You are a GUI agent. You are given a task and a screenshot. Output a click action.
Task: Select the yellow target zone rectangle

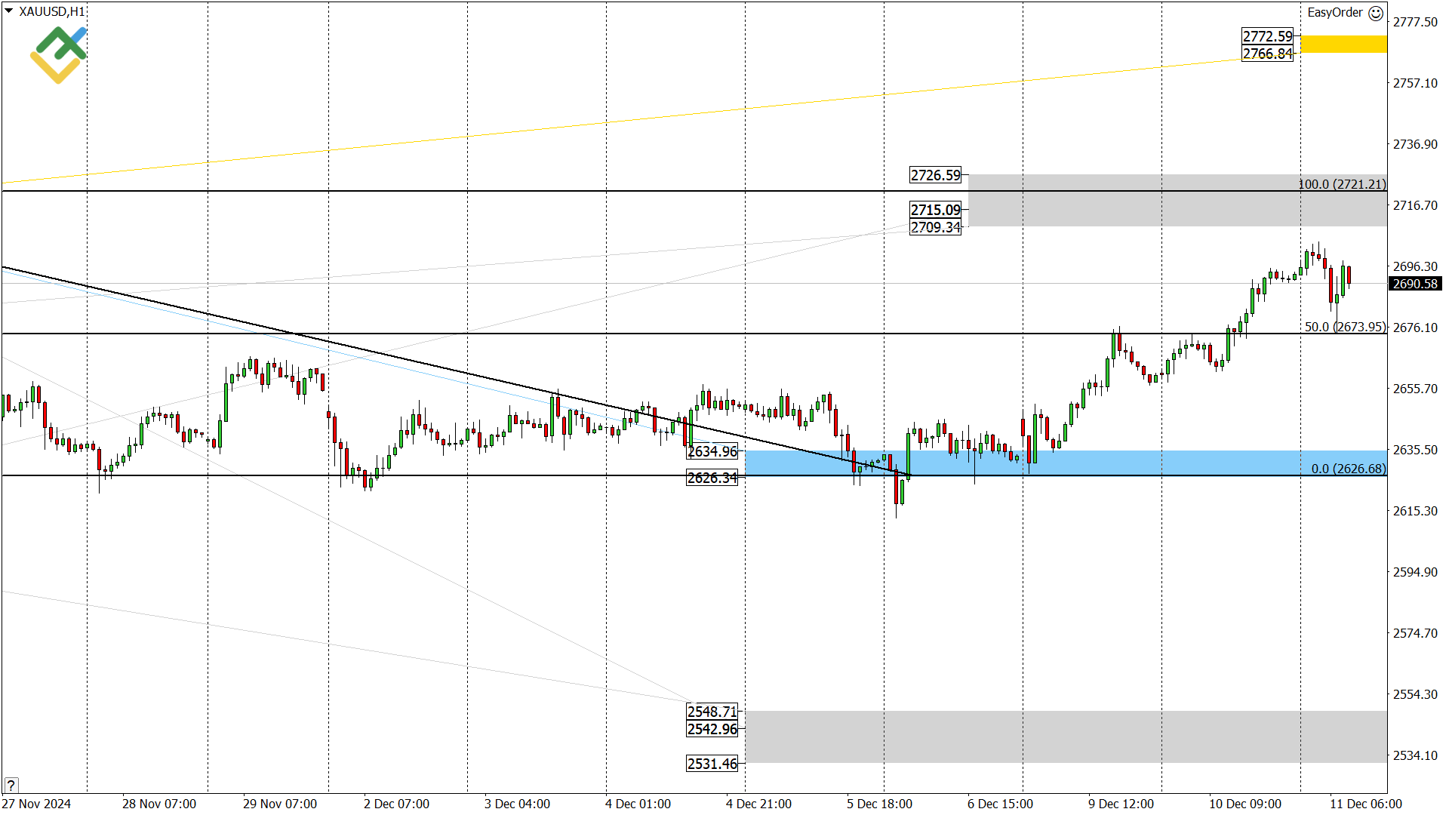click(1343, 44)
